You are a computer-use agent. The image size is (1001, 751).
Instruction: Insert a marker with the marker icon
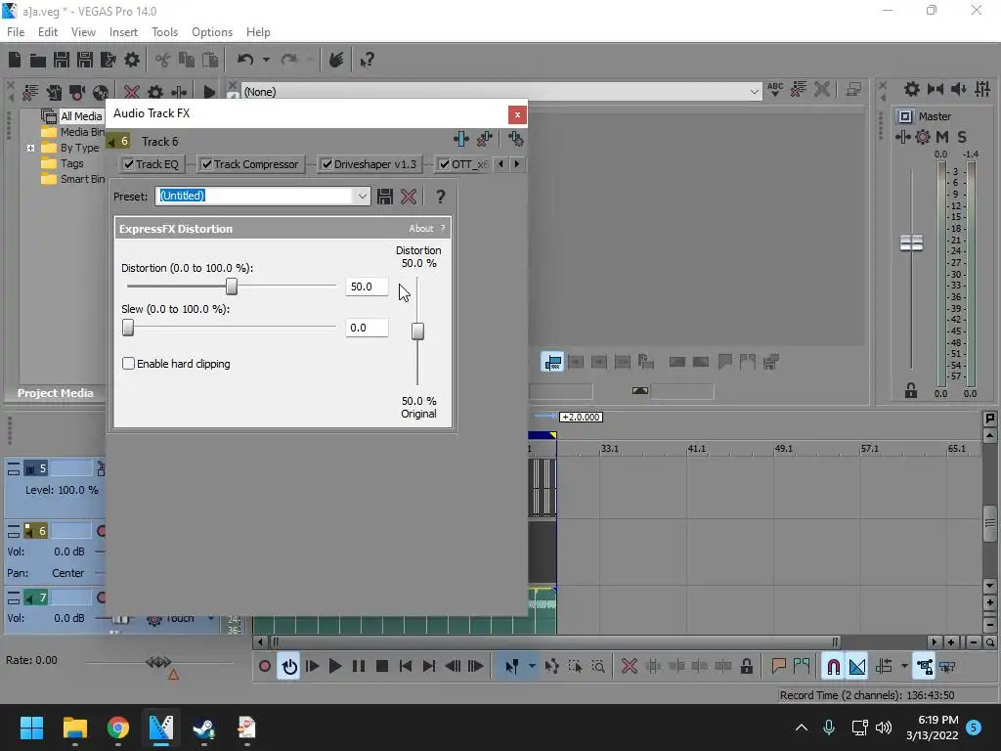click(778, 667)
